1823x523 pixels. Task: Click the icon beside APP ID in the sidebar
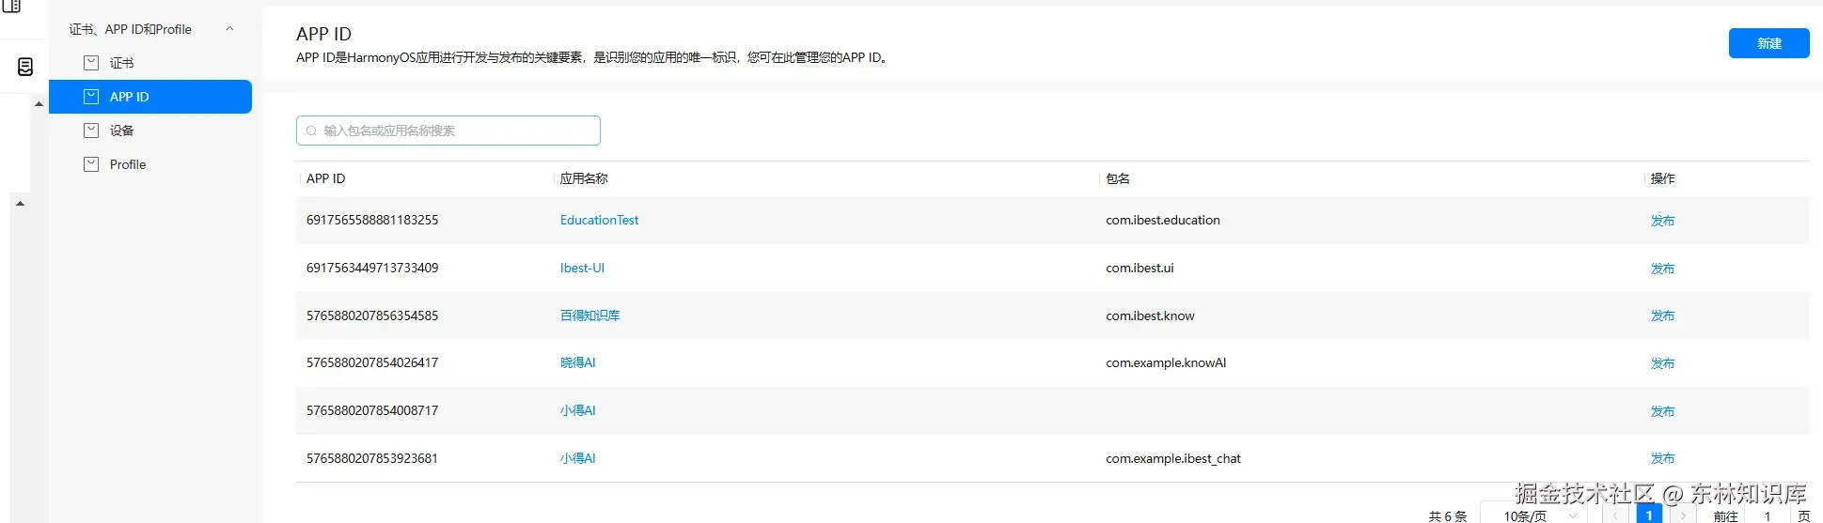(x=91, y=97)
